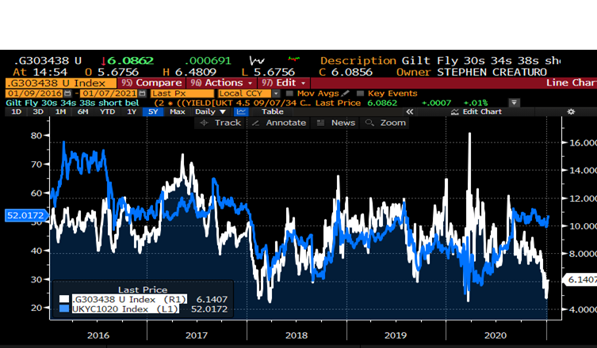
Task: Click the News icon in chart toolbar
Action: (321, 123)
